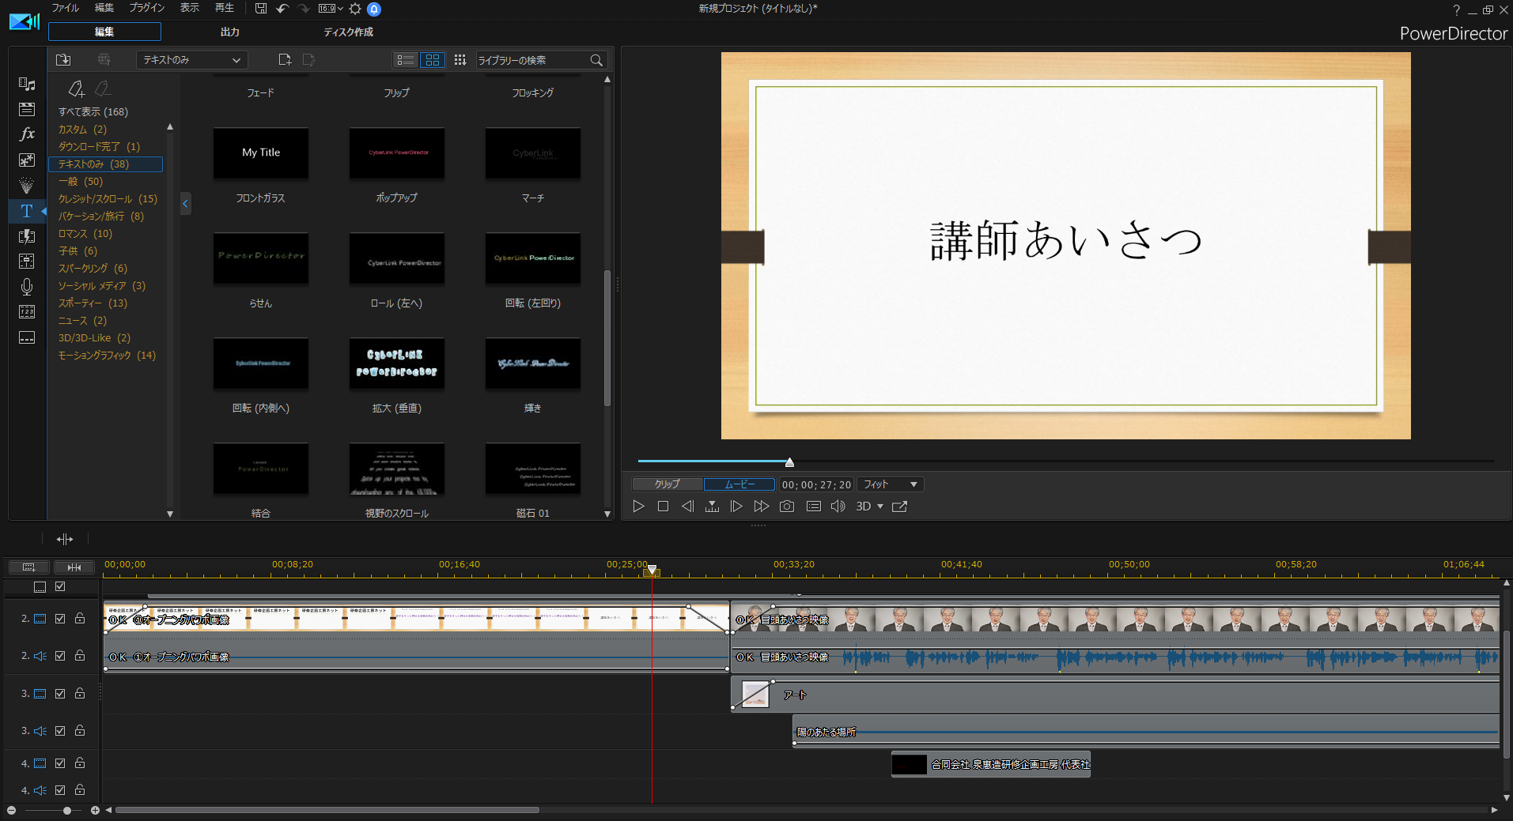Screen dimensions: 1513x821
Task: Click the save project icon
Action: [261, 9]
